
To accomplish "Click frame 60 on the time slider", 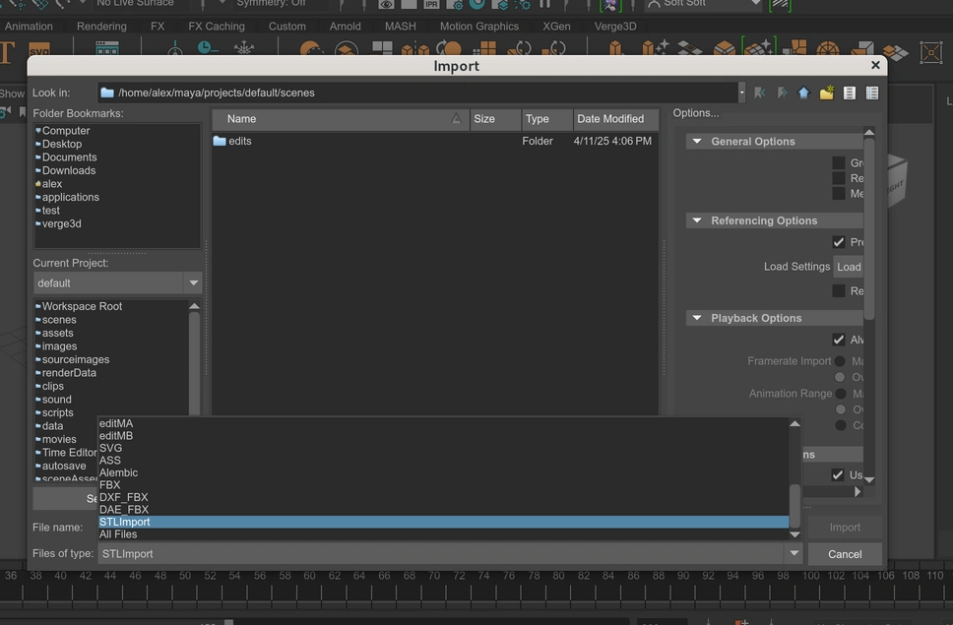I will click(x=309, y=576).
